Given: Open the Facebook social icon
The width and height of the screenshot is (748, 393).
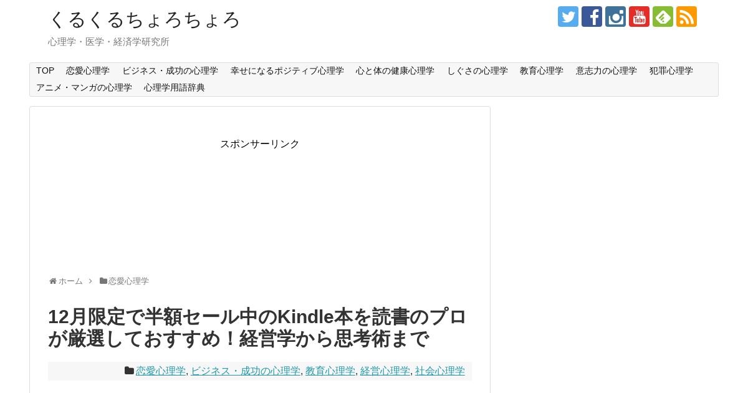Looking at the screenshot, I should [592, 17].
